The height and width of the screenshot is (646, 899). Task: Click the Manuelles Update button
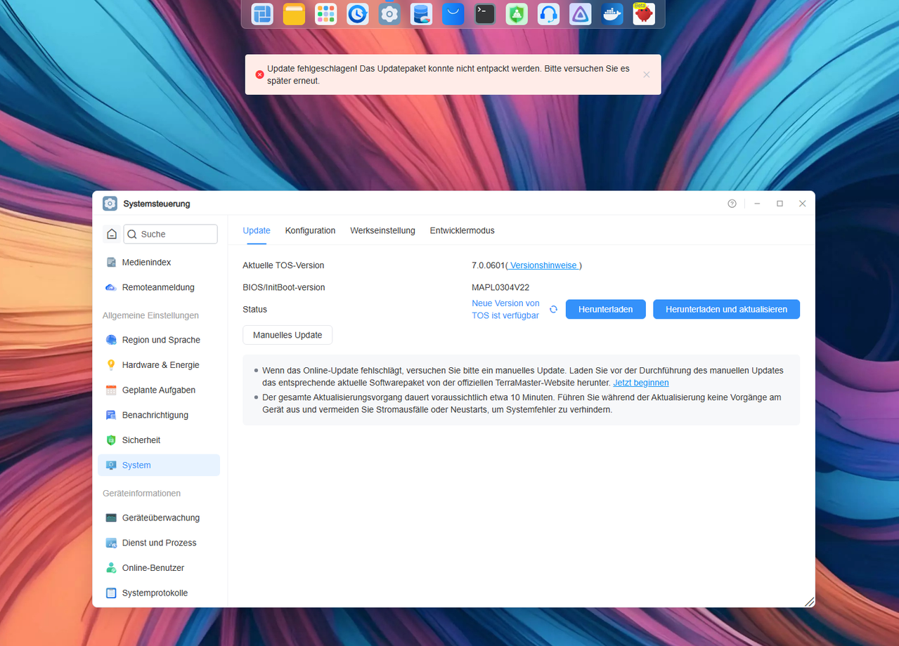point(287,335)
